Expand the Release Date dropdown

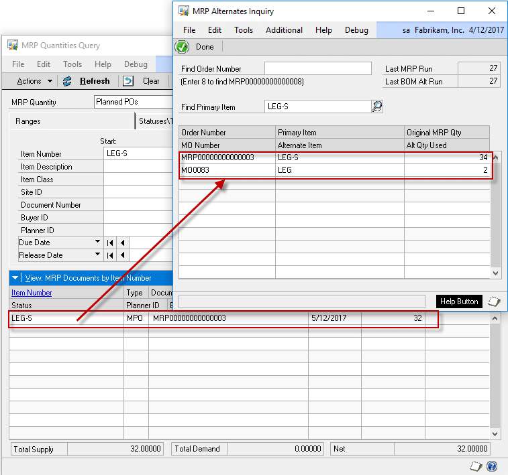97,255
